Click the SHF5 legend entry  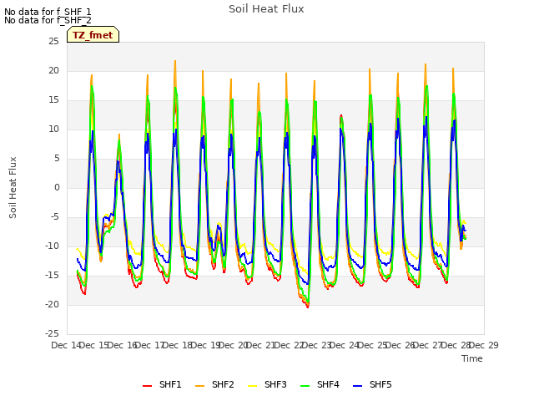click(x=373, y=384)
